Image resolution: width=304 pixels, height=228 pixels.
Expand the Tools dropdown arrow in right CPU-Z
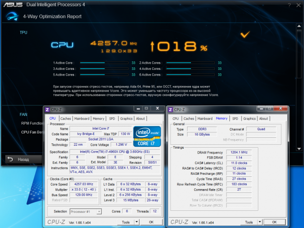coord(260,222)
